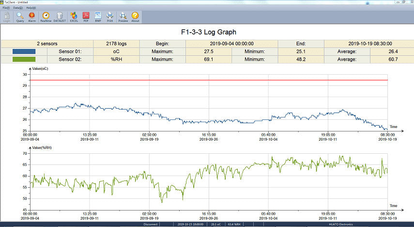Open the File menu
414x227 pixels.
[x=6, y=8]
